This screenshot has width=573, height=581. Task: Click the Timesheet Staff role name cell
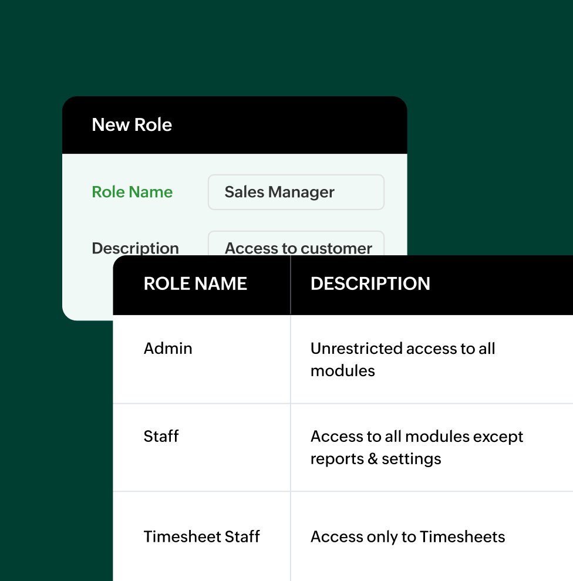click(201, 536)
